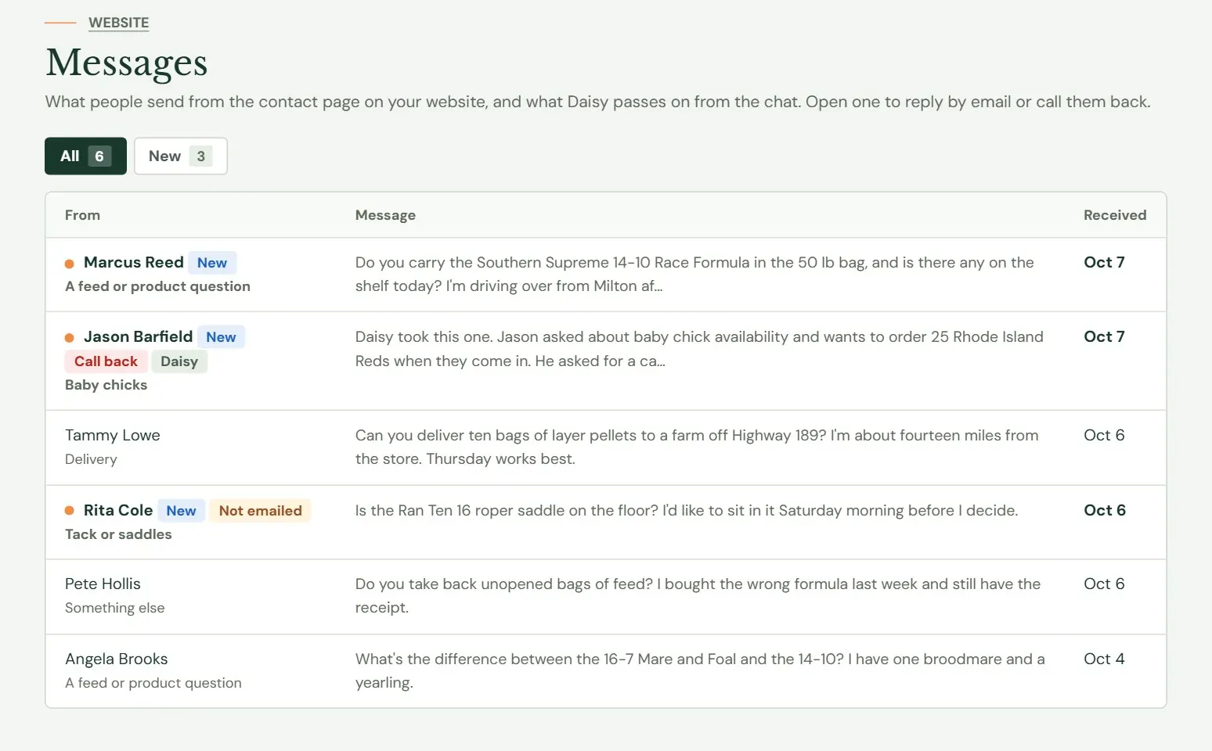
Task: Click the unread dot beside Marcus Reed
Action: pyautogui.click(x=70, y=264)
